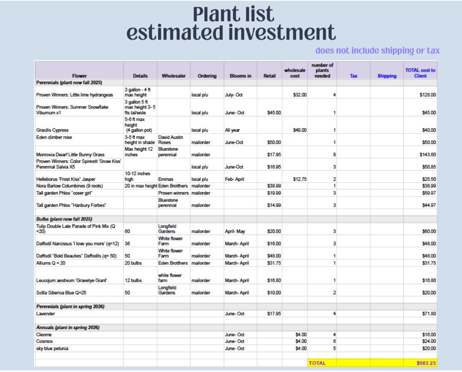Click the 'David Austin Roses' wholesaler cell

click(x=174, y=140)
